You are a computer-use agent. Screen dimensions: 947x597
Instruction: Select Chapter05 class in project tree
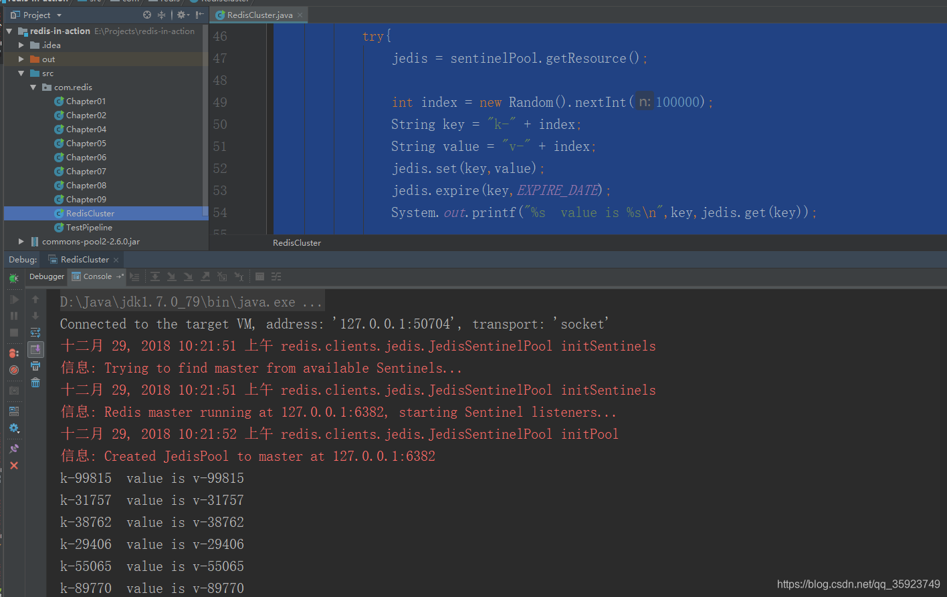(x=86, y=144)
